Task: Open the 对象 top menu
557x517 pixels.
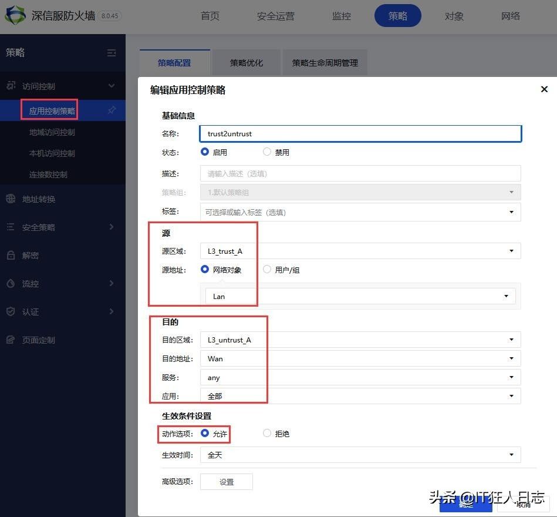Action: (454, 16)
